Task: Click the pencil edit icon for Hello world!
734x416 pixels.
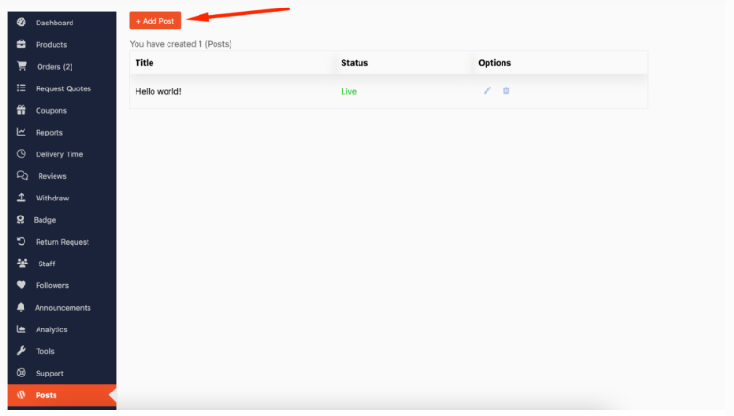Action: pyautogui.click(x=487, y=90)
